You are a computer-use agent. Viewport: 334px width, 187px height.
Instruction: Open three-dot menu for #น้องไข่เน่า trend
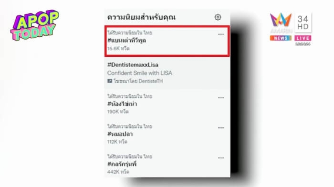tap(221, 98)
